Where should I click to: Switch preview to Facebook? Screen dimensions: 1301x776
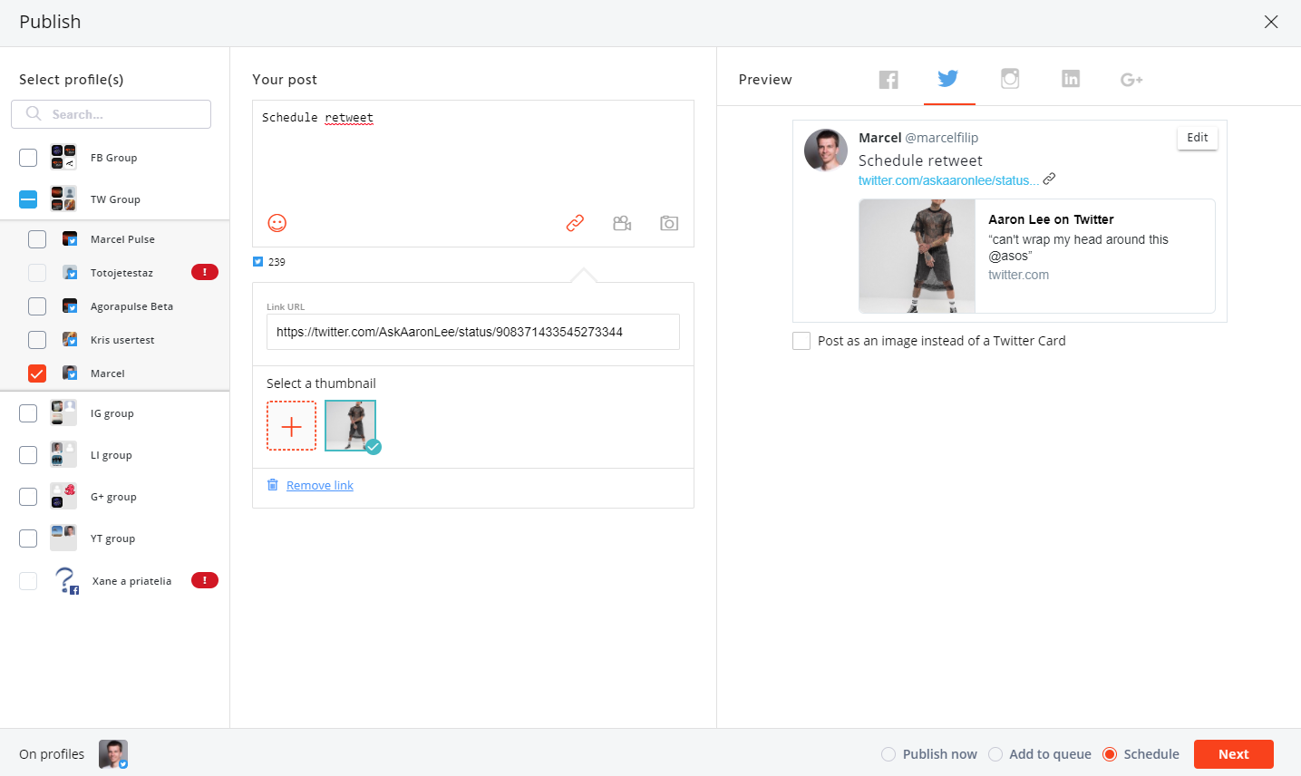point(888,80)
